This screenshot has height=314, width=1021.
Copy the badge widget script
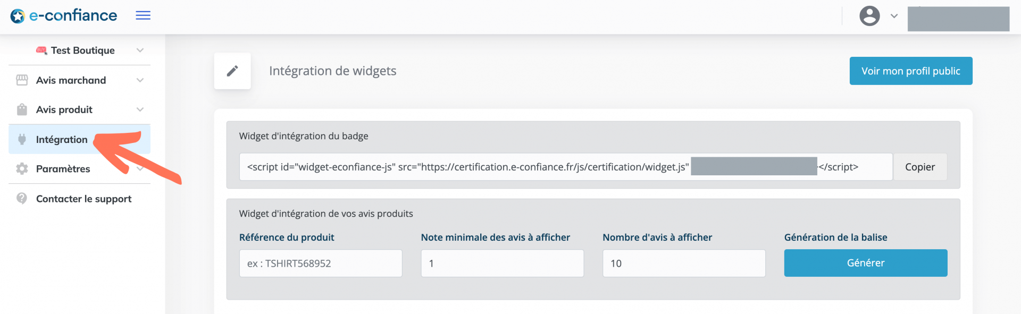click(x=920, y=167)
